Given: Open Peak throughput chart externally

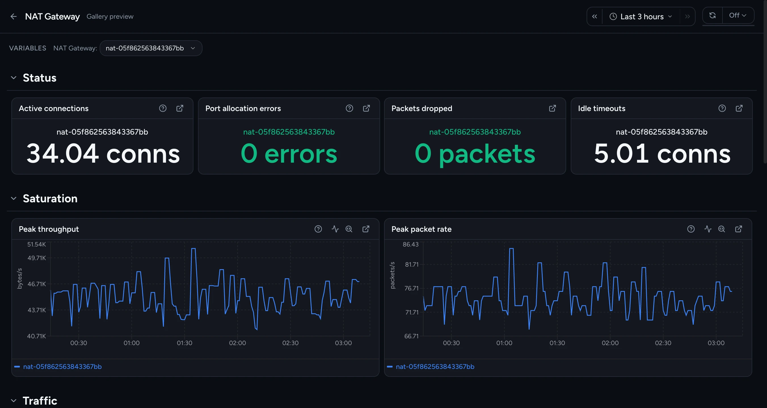Looking at the screenshot, I should [x=366, y=229].
